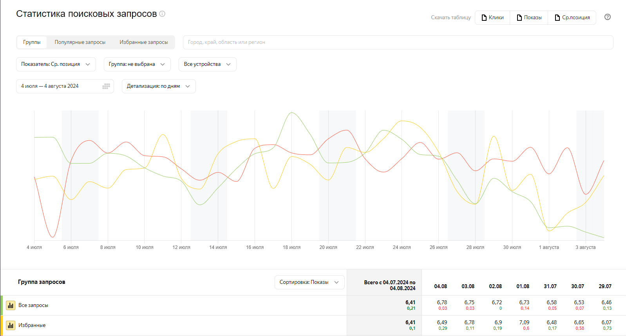Click the value 6,46 in the Все запросы row
This screenshot has height=336, width=626.
click(606, 303)
